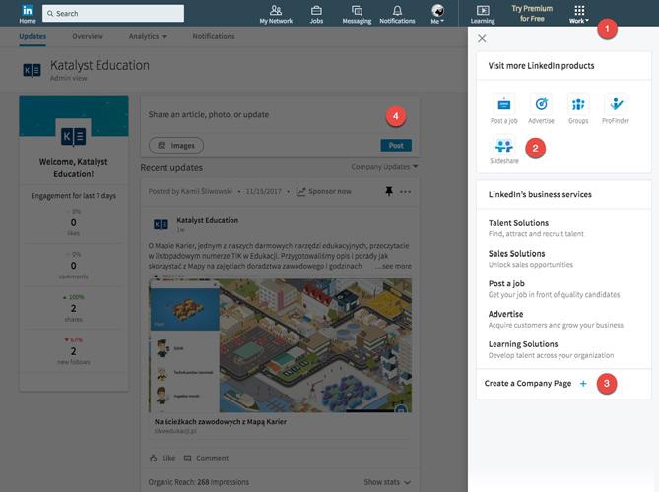The height and width of the screenshot is (492, 659).
Task: Toggle the pin icon on the update
Action: click(x=389, y=192)
